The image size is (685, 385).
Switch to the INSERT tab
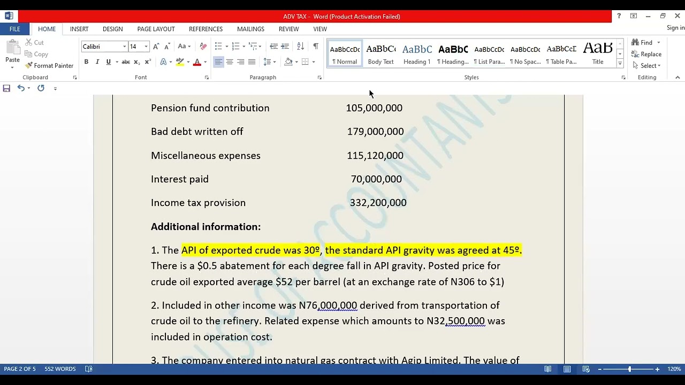tap(79, 29)
